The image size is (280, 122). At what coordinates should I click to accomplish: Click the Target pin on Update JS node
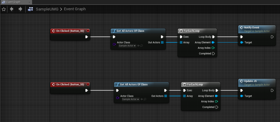point(242,96)
